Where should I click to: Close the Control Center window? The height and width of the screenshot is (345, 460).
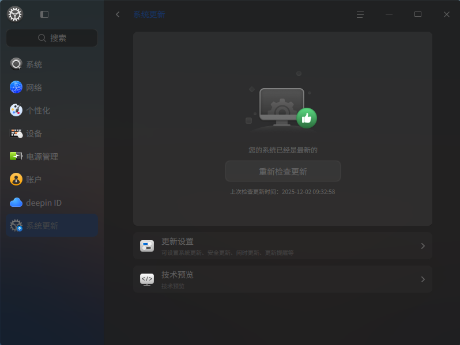(x=447, y=14)
